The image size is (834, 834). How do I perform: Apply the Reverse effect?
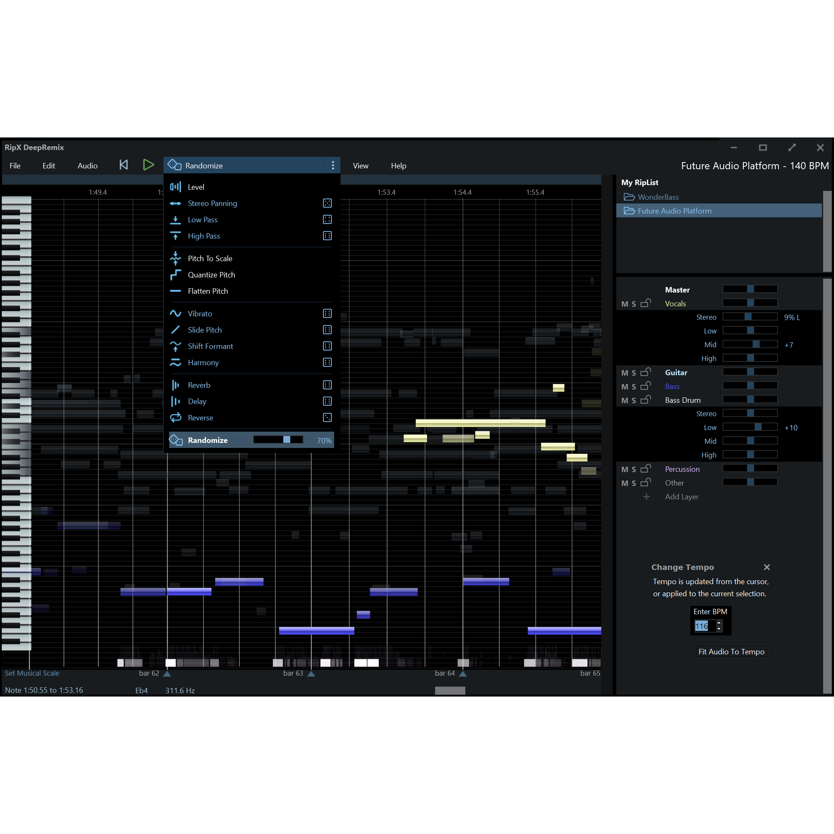tap(200, 417)
